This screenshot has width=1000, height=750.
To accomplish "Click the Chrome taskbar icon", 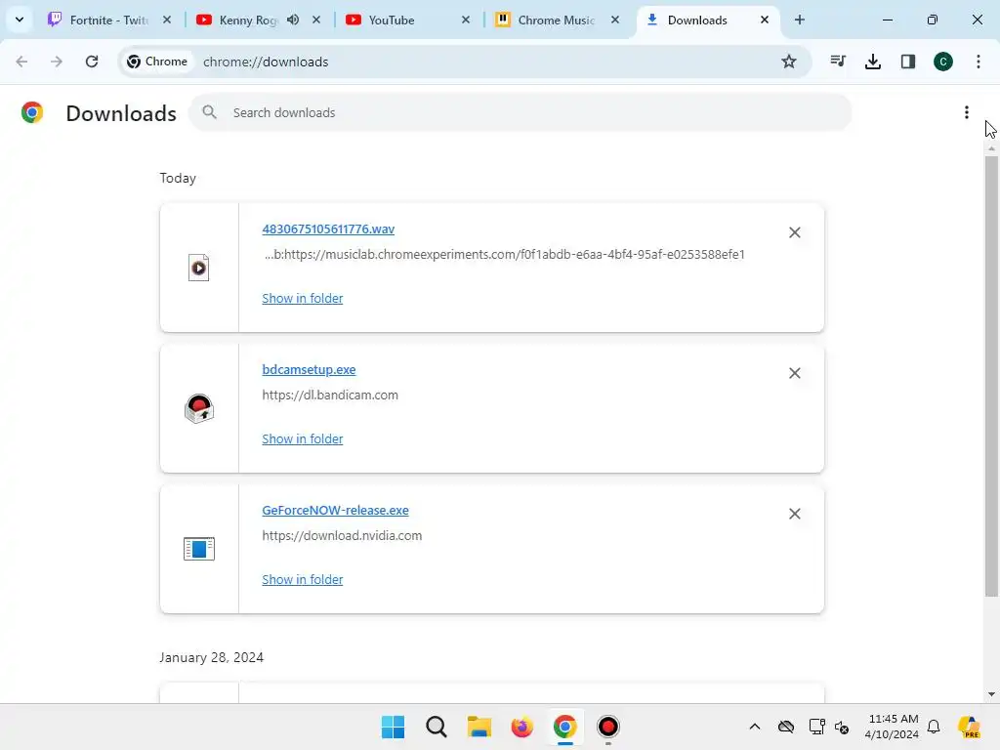I will pyautogui.click(x=565, y=727).
